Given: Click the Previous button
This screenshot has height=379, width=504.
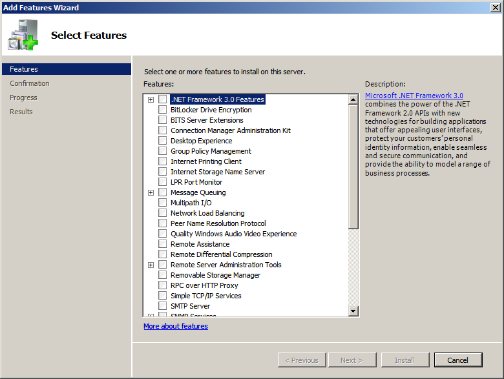Looking at the screenshot, I should [302, 360].
